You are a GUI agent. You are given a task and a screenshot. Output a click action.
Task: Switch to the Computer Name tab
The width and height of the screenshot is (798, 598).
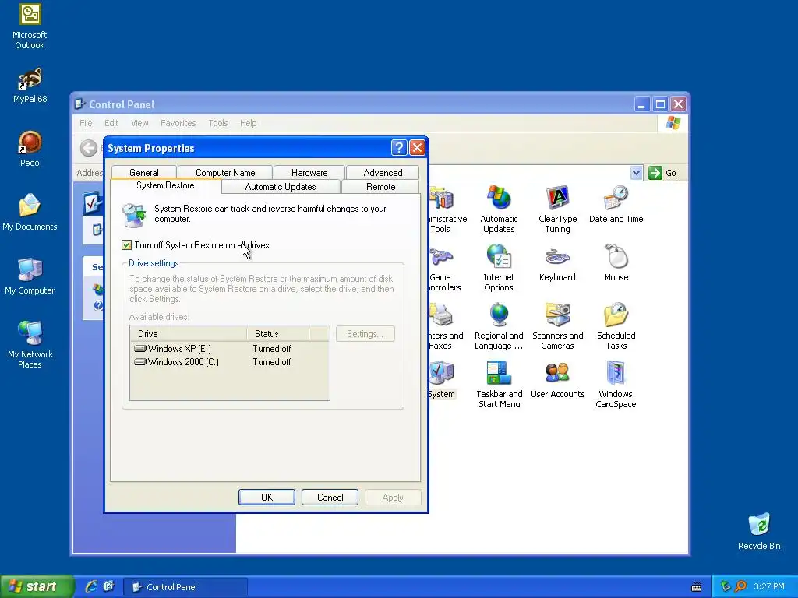click(x=225, y=172)
